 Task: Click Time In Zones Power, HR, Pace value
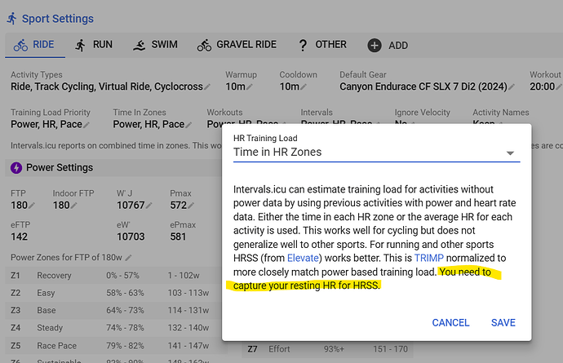[149, 125]
